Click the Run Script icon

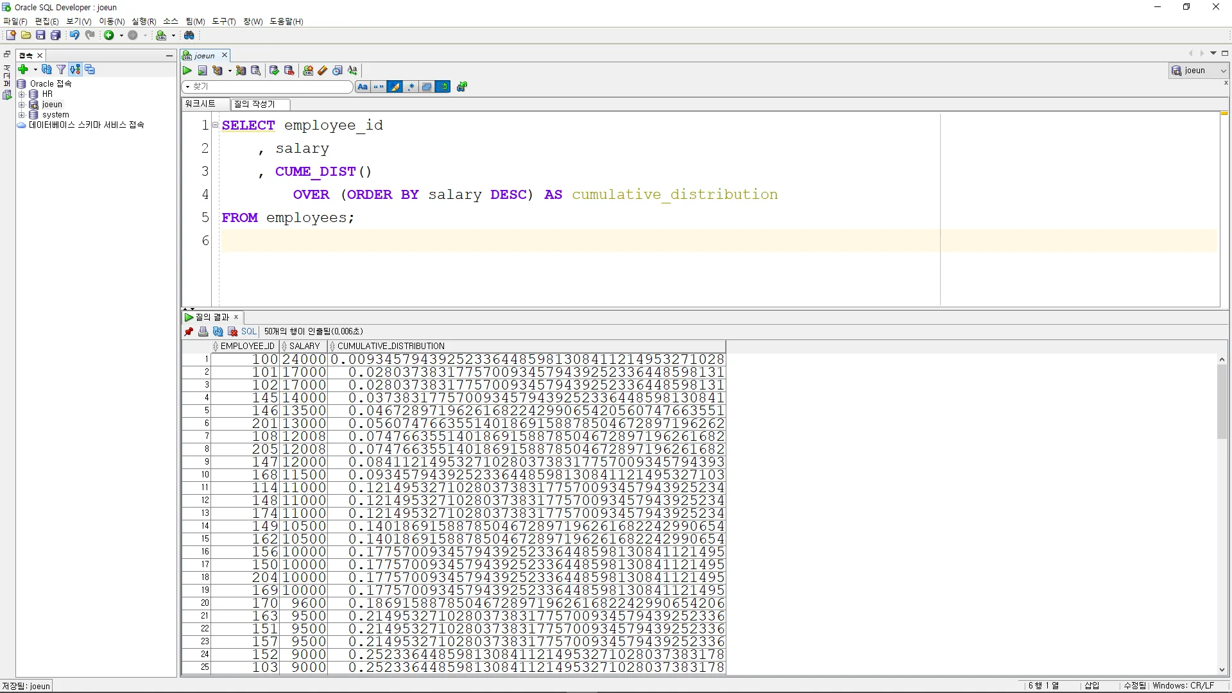pyautogui.click(x=203, y=71)
